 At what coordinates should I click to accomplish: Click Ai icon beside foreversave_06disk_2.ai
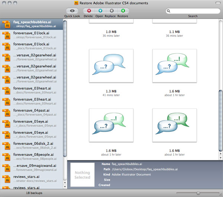[6, 146]
